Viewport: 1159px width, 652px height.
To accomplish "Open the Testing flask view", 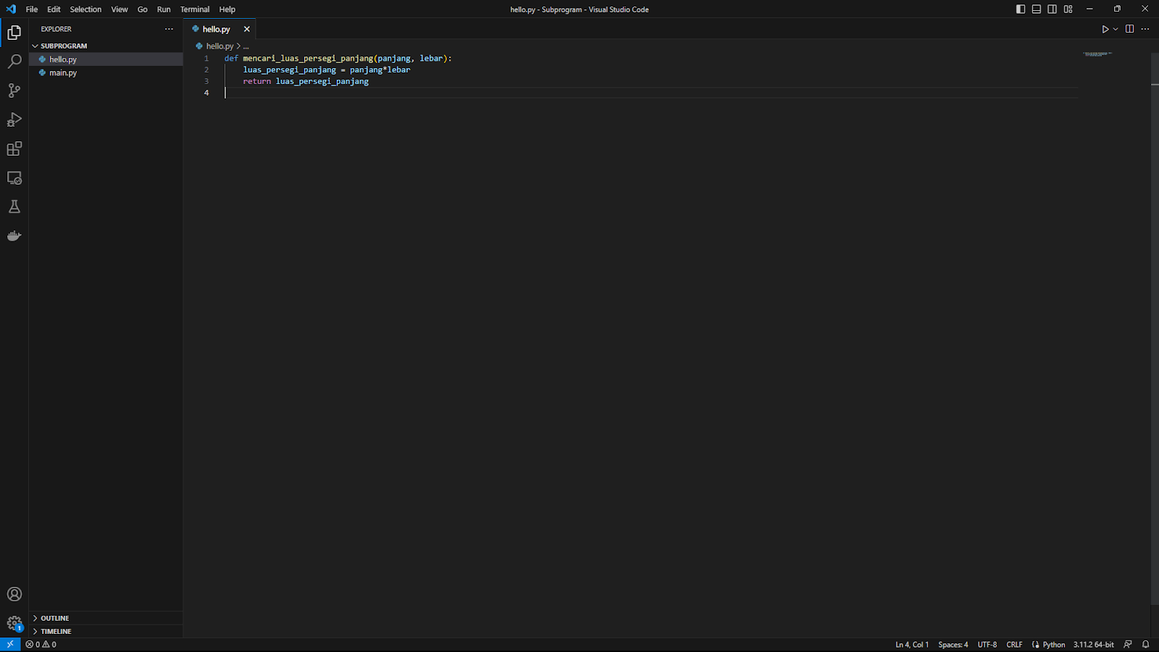I will pos(14,207).
